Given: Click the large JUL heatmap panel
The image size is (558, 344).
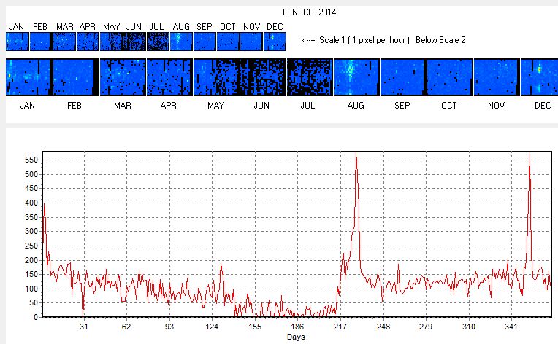Looking at the screenshot, I should click(308, 77).
